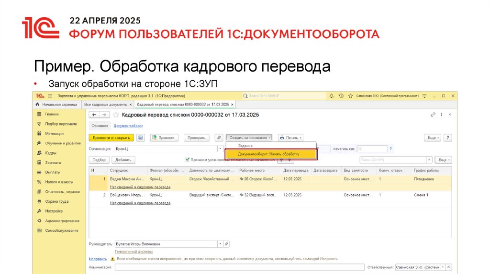Select the Войцехович Игорь employee cell
This screenshot has height=274, width=490.
coord(127,195)
